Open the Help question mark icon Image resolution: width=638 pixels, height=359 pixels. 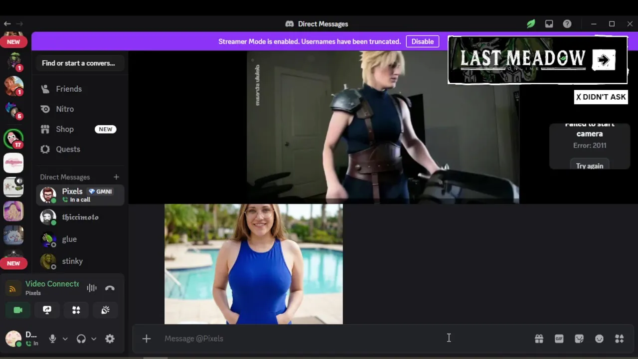pyautogui.click(x=567, y=24)
